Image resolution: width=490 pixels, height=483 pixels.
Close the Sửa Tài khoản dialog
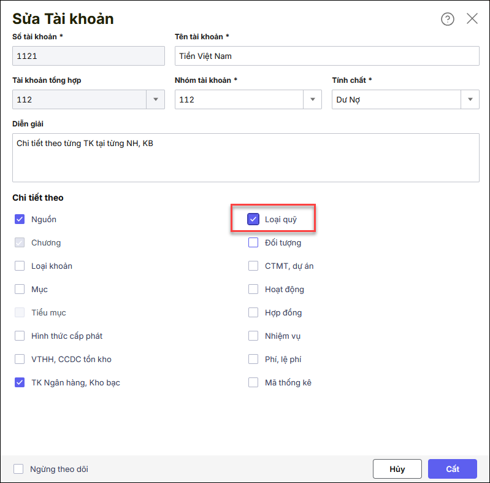472,19
